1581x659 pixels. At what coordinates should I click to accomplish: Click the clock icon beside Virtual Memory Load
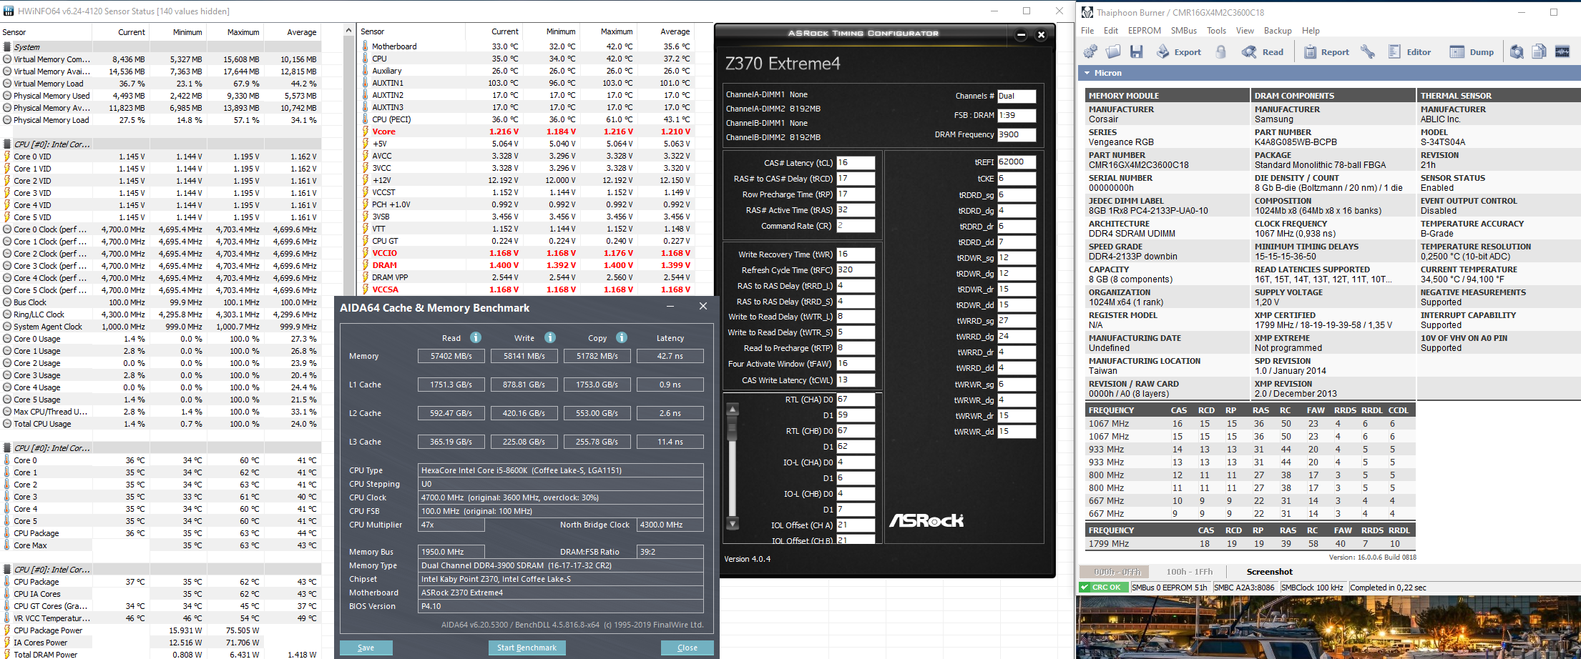click(7, 84)
